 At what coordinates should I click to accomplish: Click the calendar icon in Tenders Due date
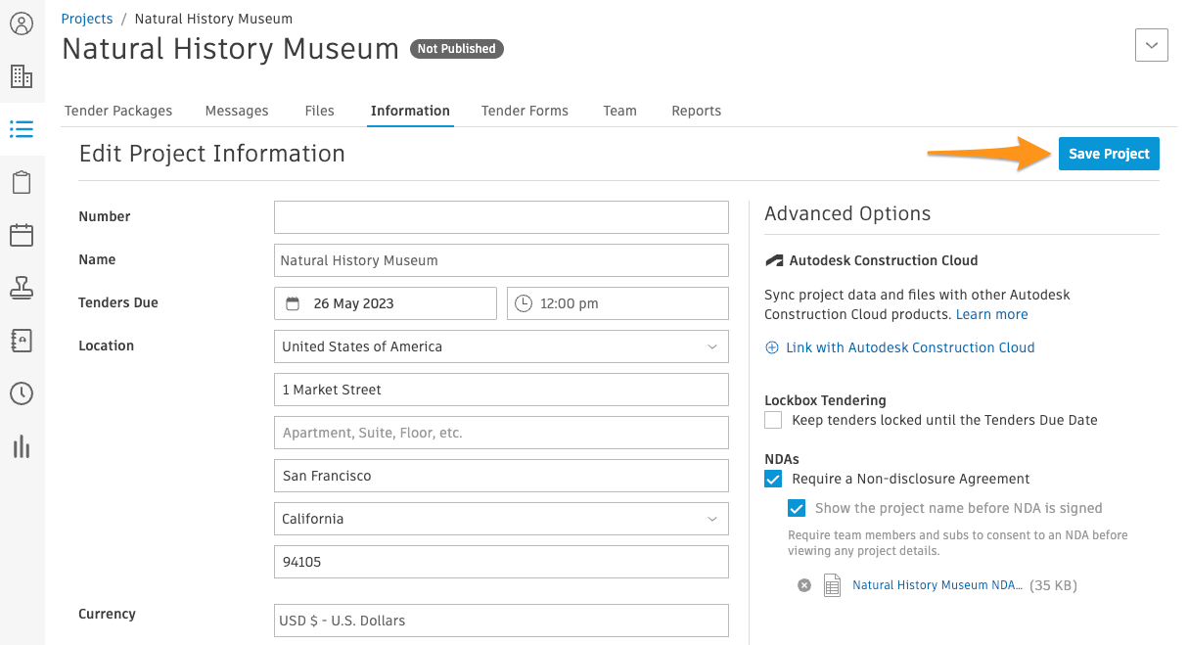[x=293, y=303]
